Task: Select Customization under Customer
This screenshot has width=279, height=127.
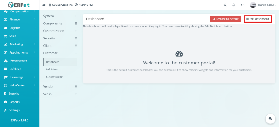Action: coord(54,77)
